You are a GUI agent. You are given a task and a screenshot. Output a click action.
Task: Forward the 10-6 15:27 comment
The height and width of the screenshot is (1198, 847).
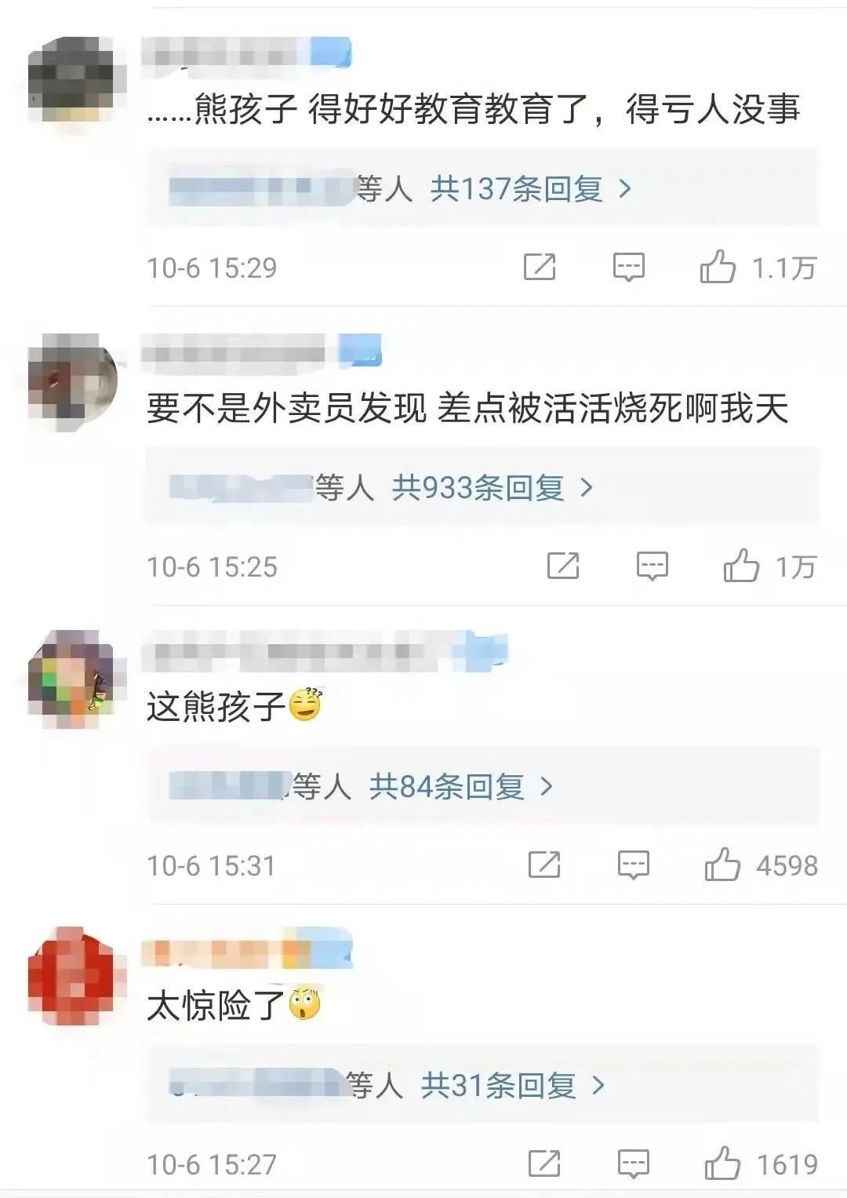tap(544, 1164)
